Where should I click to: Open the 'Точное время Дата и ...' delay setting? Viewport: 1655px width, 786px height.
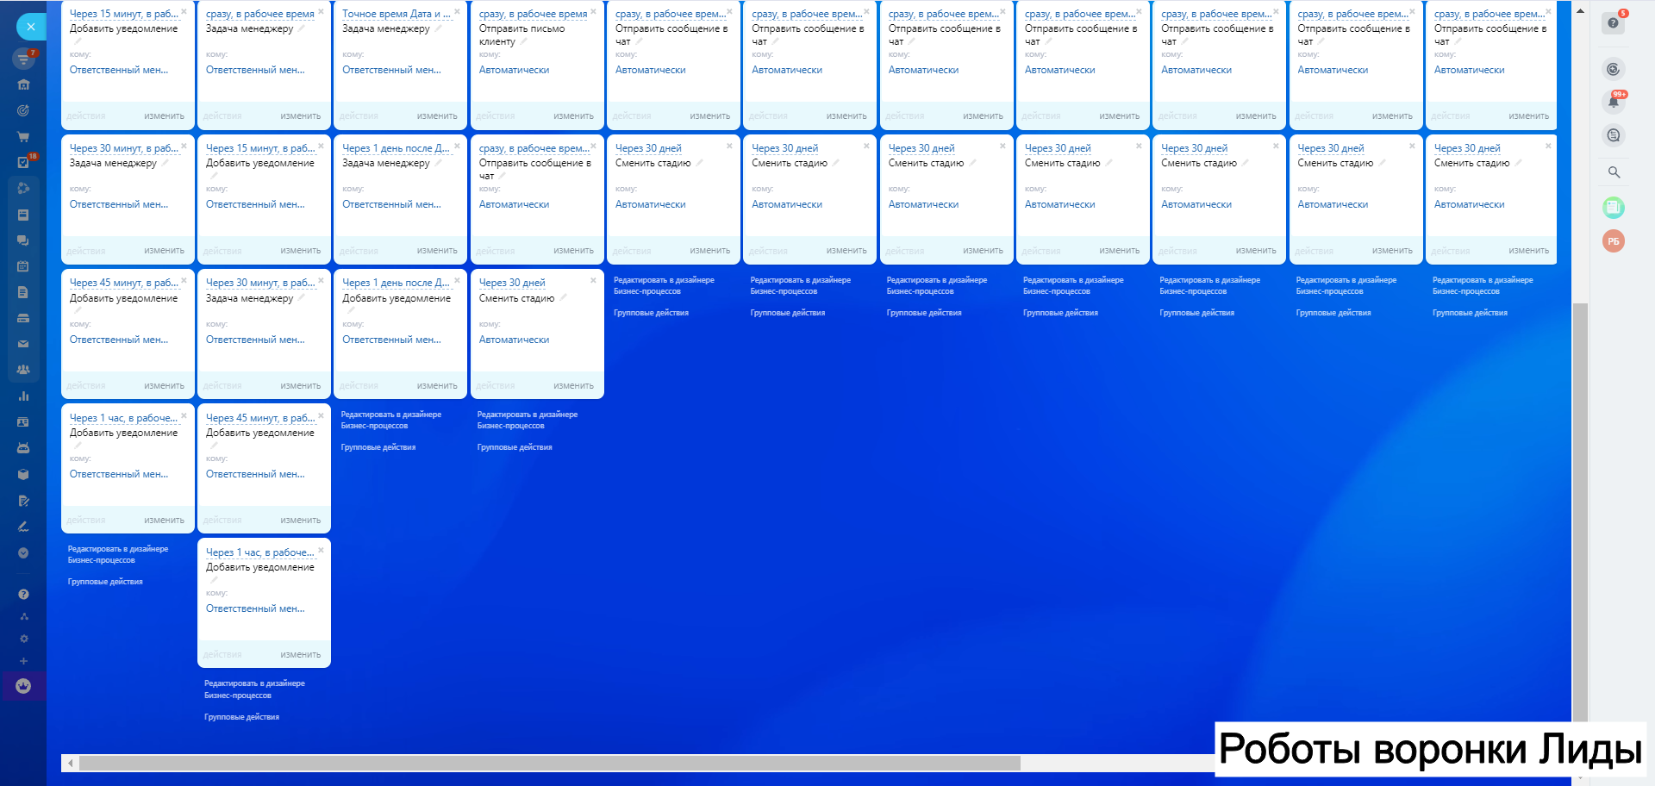pos(397,14)
